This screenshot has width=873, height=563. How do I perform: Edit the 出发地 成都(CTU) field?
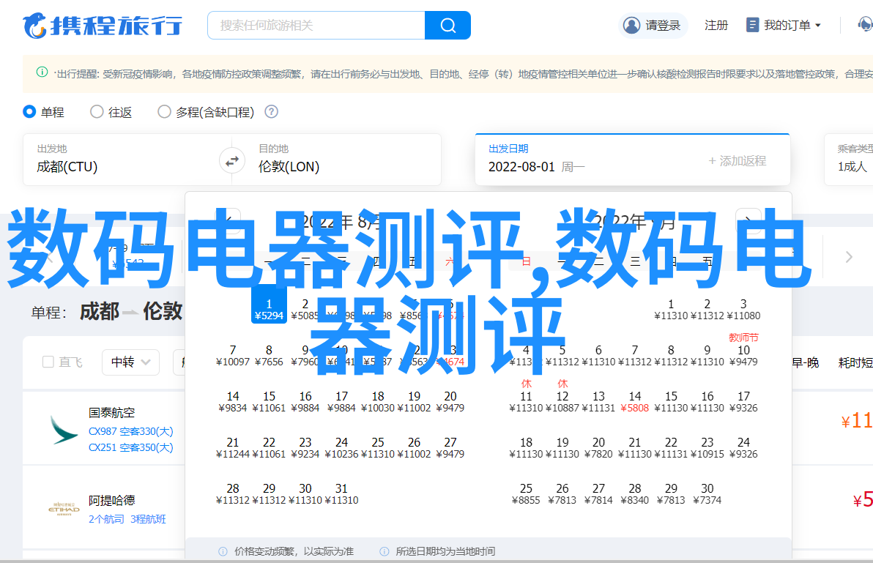coord(121,159)
